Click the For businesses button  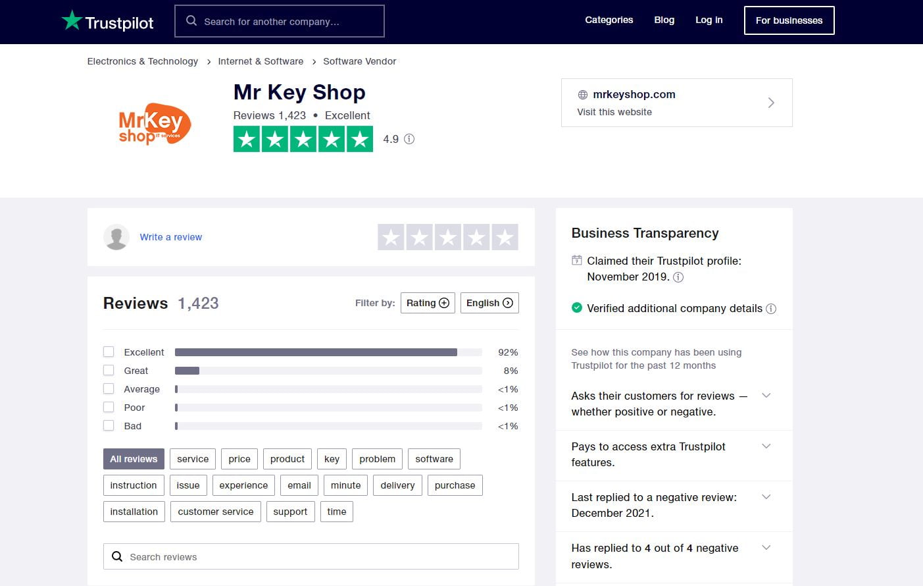pos(789,20)
